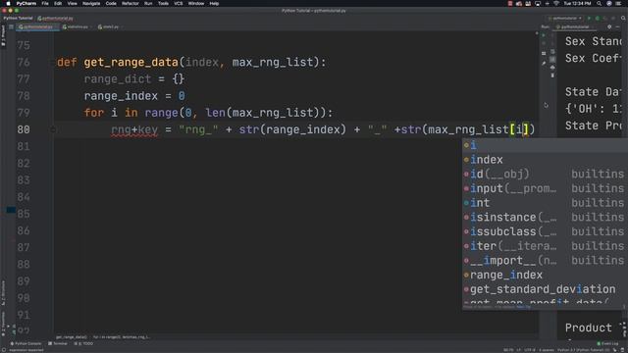Open the Tools menu
Viewport: 628px width, 353px height.
pyautogui.click(x=163, y=3)
